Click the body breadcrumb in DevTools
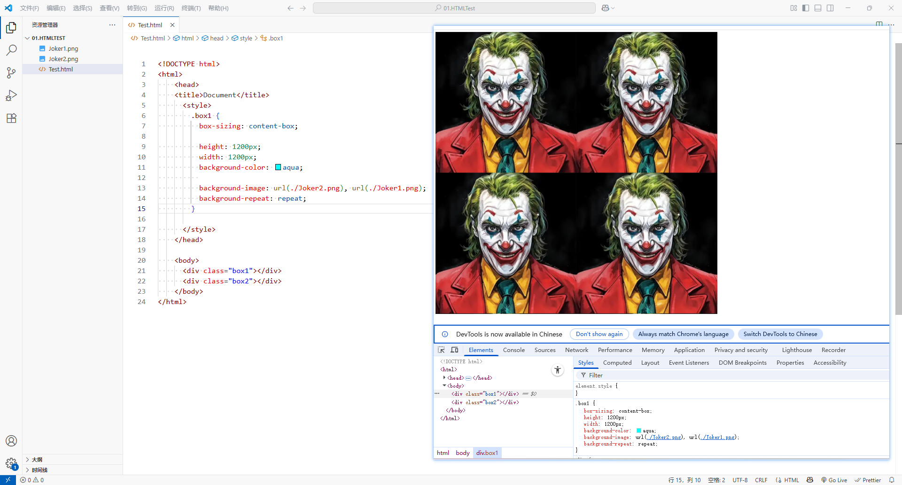 click(x=462, y=453)
